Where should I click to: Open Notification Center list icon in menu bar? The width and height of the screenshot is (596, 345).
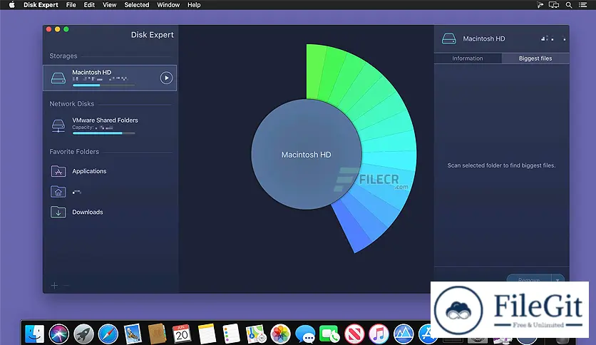click(x=582, y=5)
